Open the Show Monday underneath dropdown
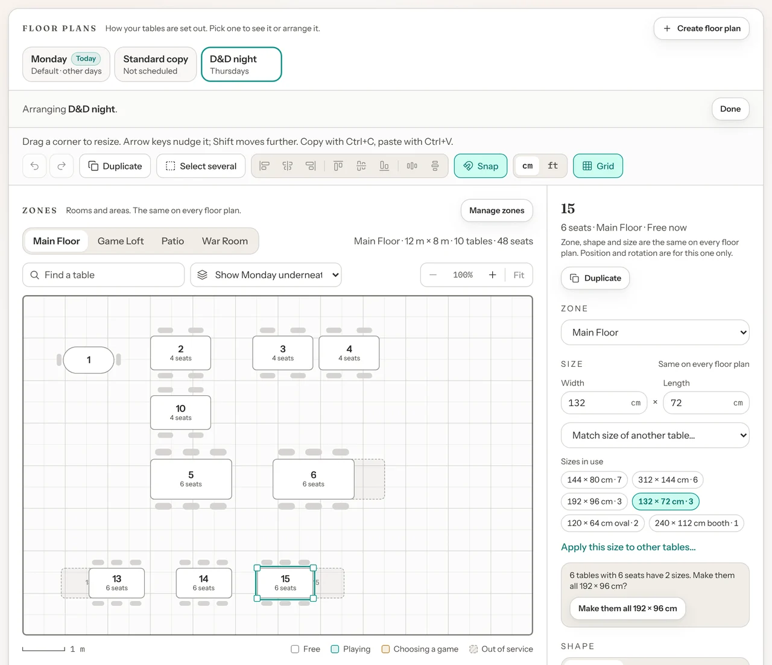The image size is (772, 665). pos(266,275)
